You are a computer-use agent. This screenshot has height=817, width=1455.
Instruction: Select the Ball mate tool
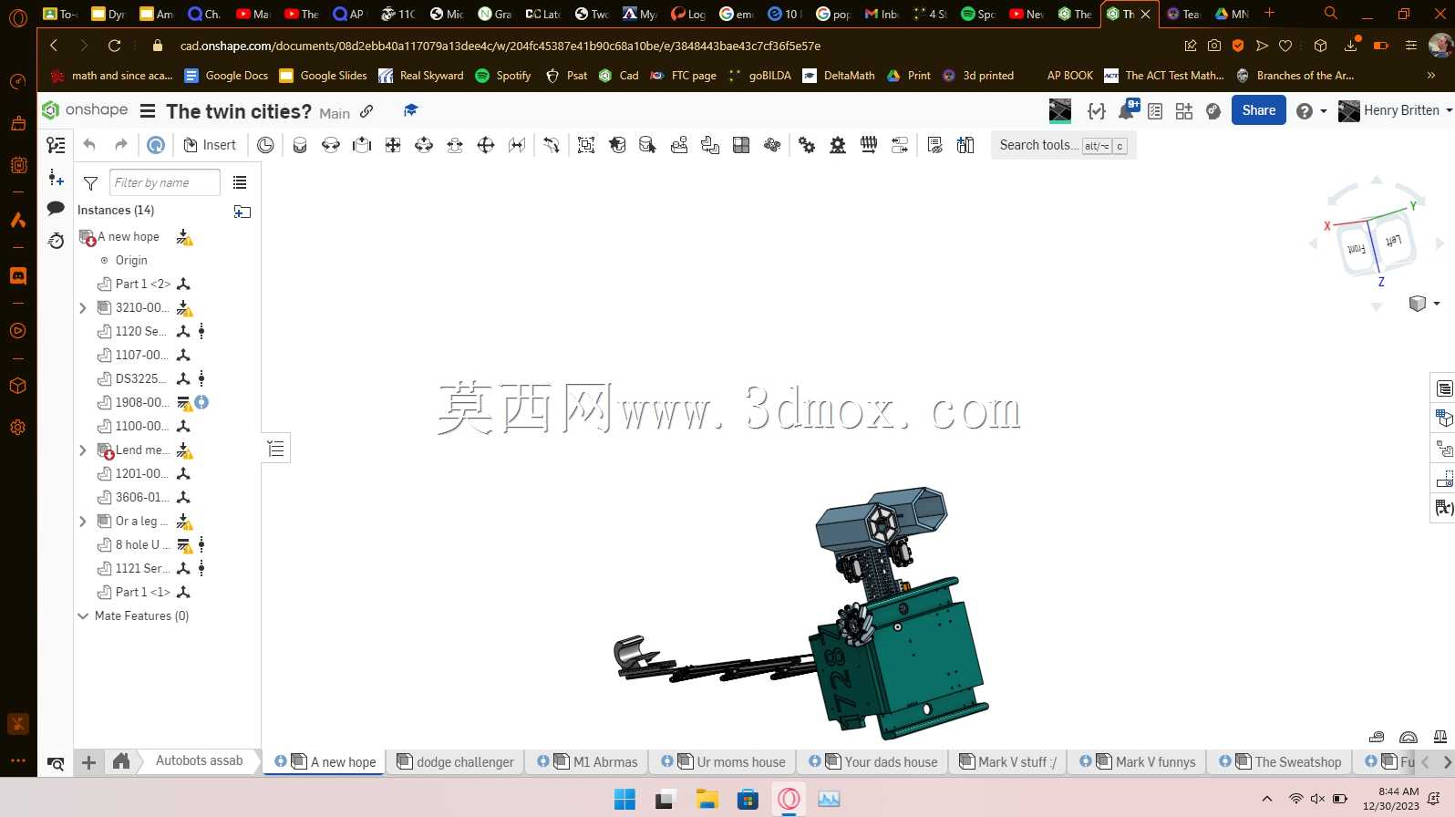[486, 145]
